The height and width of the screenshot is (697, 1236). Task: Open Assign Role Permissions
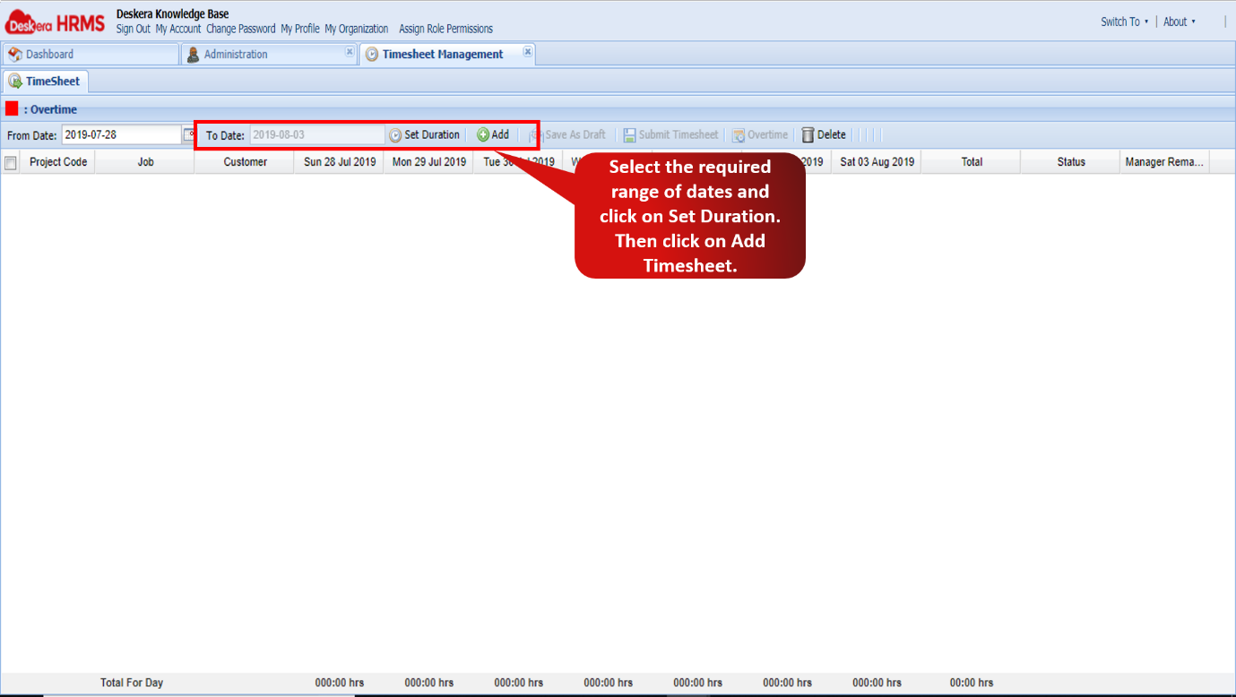445,29
